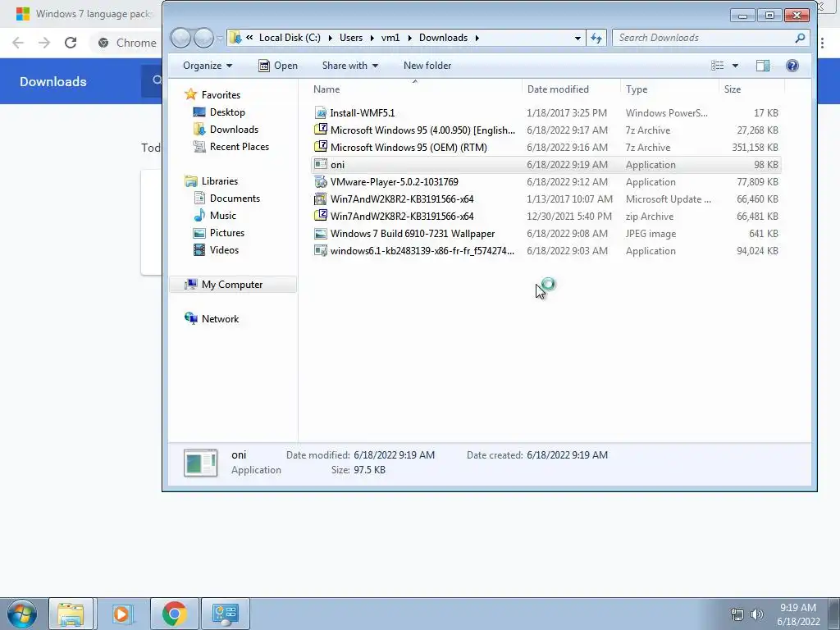The image size is (840, 630).
Task: Click the search magnifier icon
Action: [x=801, y=38]
